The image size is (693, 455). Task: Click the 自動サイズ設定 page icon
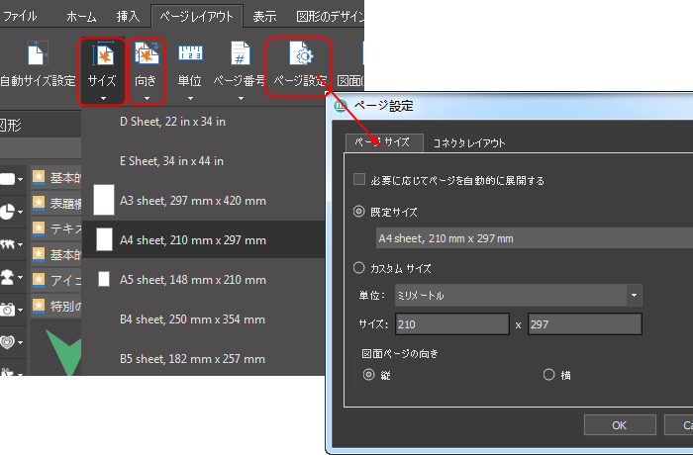(x=38, y=53)
